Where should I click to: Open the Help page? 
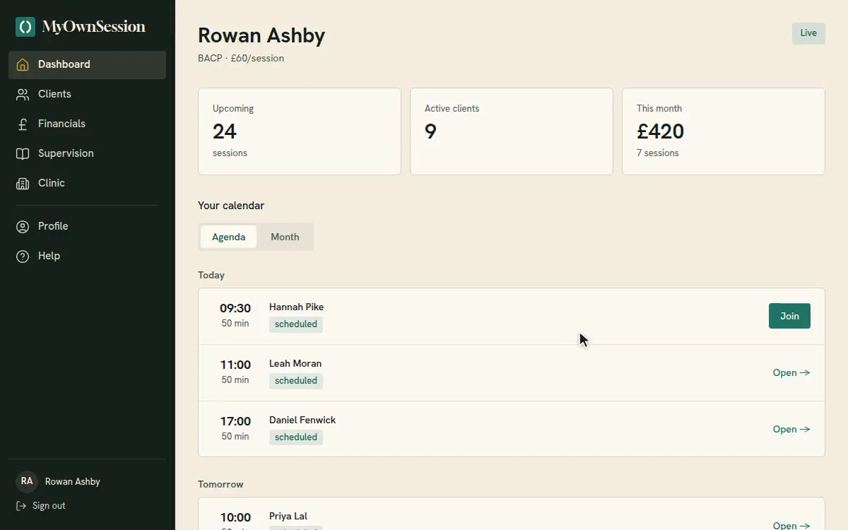click(x=88, y=256)
